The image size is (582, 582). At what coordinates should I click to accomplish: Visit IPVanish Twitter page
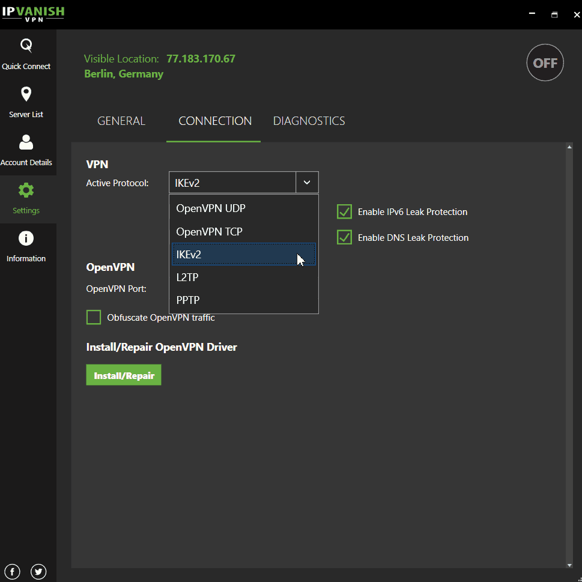pyautogui.click(x=38, y=572)
